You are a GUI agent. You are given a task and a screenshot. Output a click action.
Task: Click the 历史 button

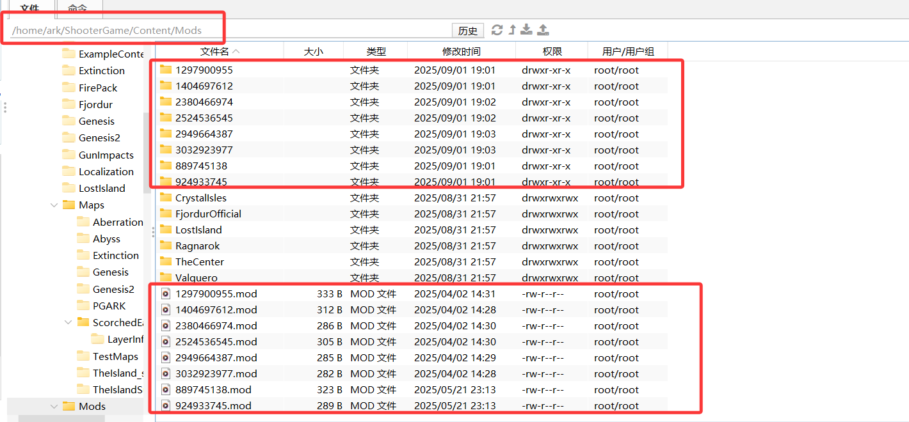pyautogui.click(x=468, y=31)
